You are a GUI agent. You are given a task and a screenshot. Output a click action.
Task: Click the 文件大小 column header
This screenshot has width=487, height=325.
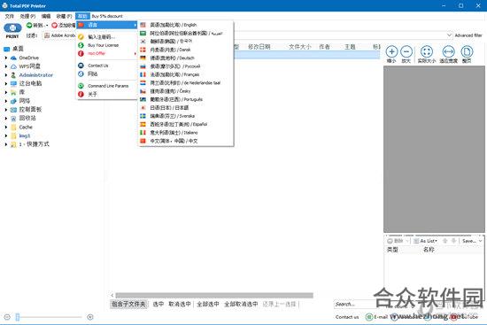coord(299,47)
